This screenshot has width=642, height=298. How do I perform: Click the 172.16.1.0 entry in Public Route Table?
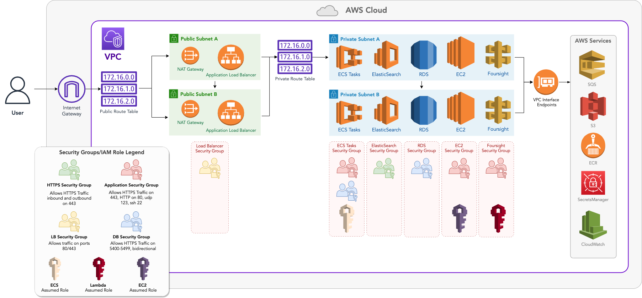[119, 89]
